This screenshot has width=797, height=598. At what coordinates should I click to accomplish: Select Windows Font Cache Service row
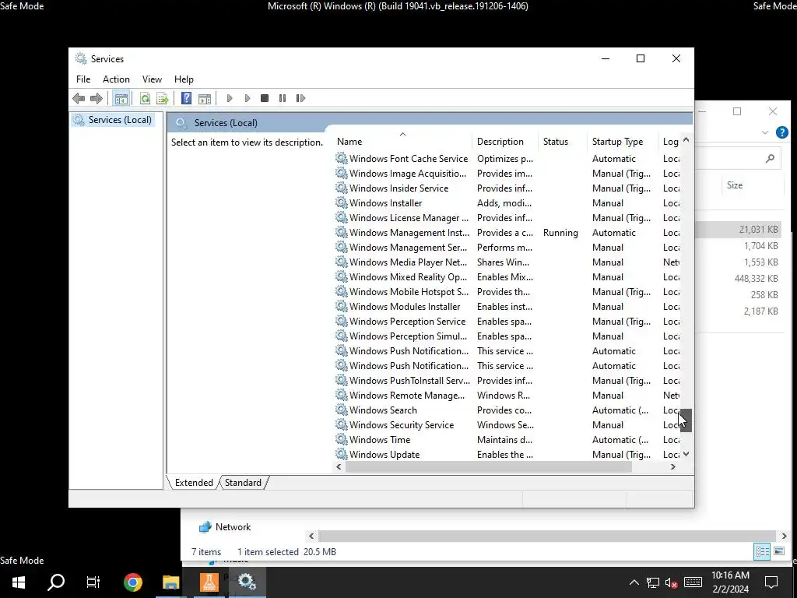[507, 159]
